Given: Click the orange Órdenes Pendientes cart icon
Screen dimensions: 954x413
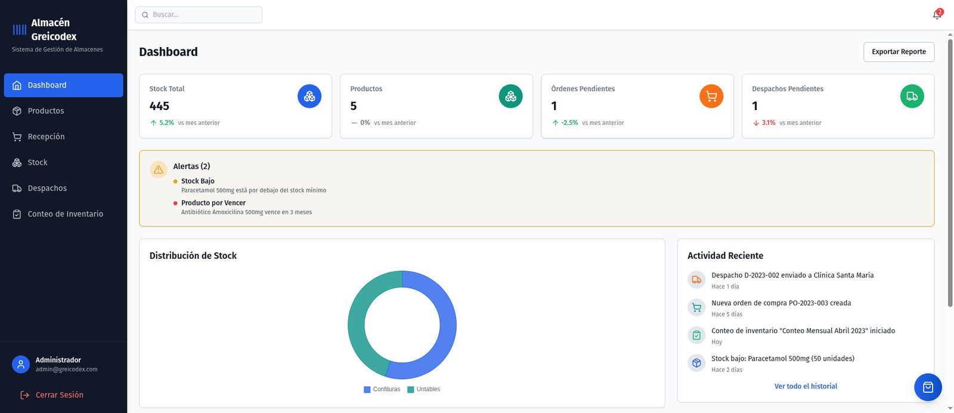Looking at the screenshot, I should coord(711,96).
